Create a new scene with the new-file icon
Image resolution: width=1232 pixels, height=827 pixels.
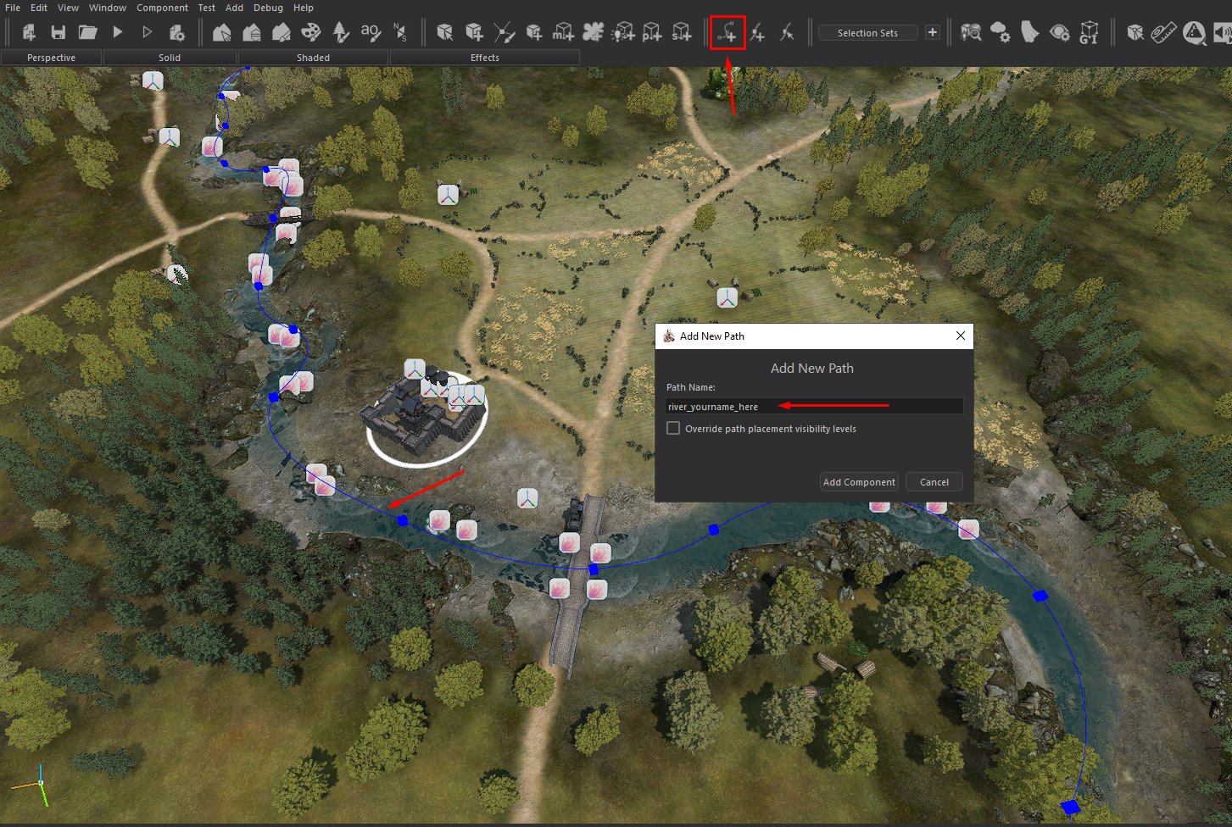tap(29, 32)
